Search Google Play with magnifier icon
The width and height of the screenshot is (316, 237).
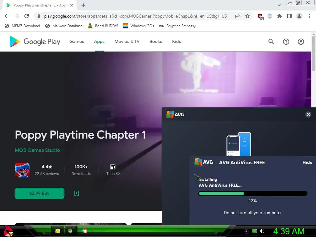tap(271, 42)
